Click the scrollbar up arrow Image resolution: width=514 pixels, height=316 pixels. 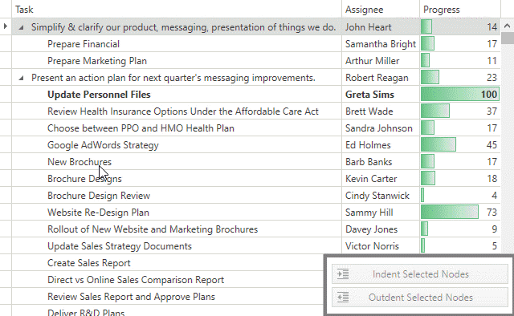pyautogui.click(x=507, y=26)
